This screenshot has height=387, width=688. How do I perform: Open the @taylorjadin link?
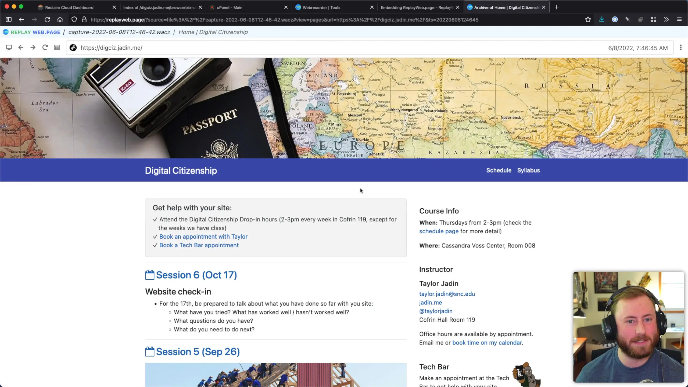tap(436, 311)
